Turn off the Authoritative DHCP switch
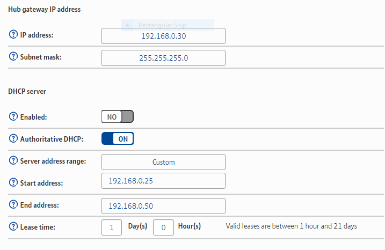Image resolution: width=385 pixels, height=250 pixels. 117,138
